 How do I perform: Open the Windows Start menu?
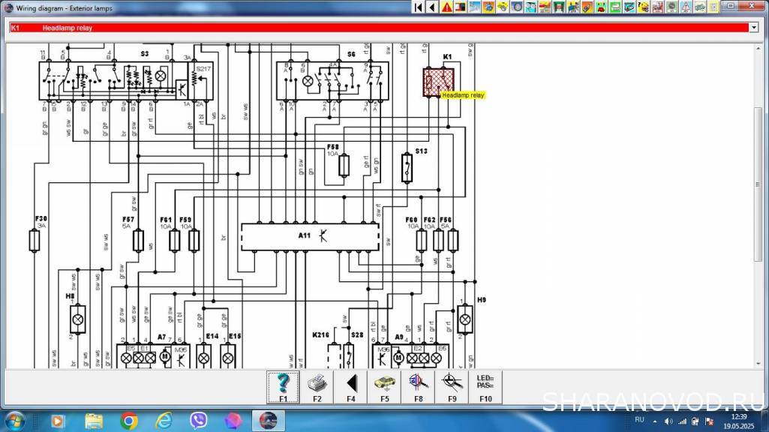coord(15,419)
